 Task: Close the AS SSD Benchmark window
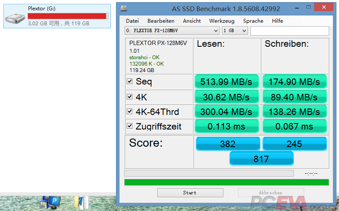click(324, 7)
